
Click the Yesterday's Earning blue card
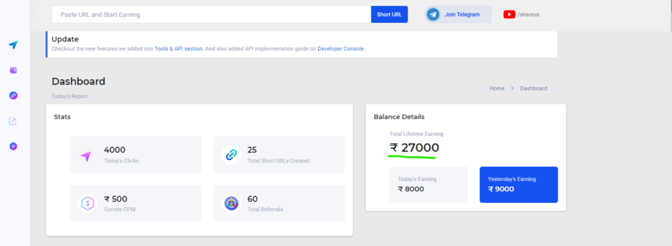pyautogui.click(x=518, y=185)
